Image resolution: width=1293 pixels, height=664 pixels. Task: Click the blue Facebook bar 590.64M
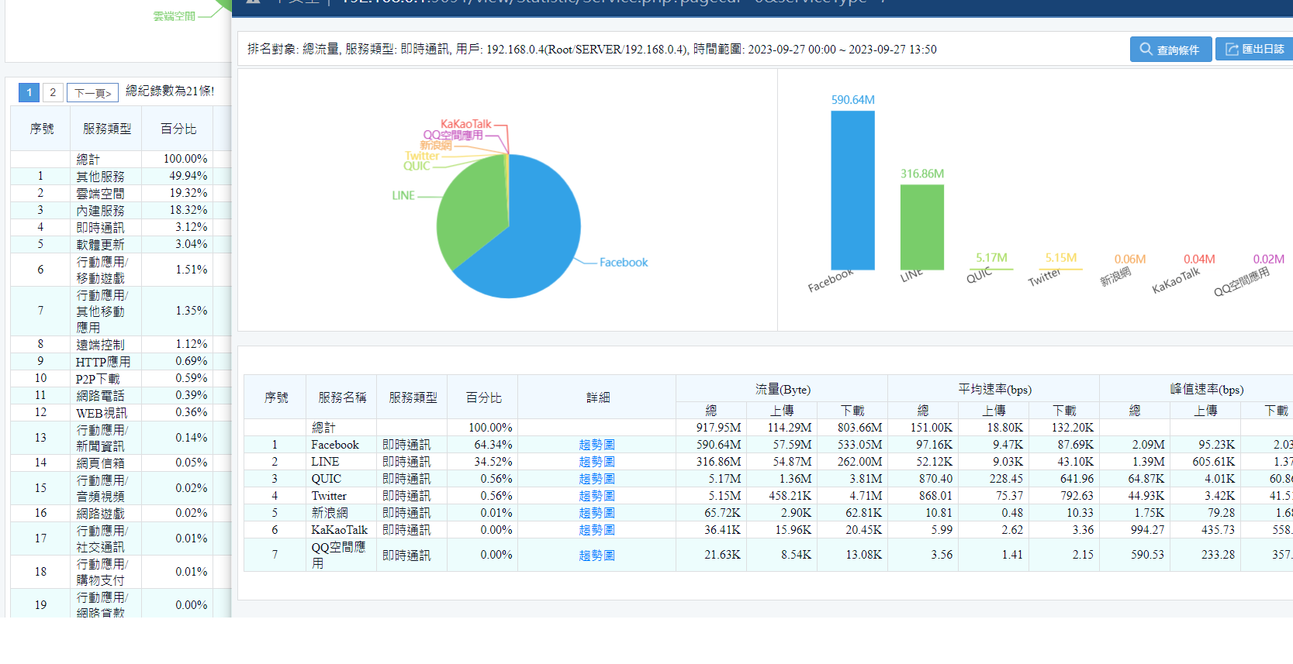pos(852,191)
